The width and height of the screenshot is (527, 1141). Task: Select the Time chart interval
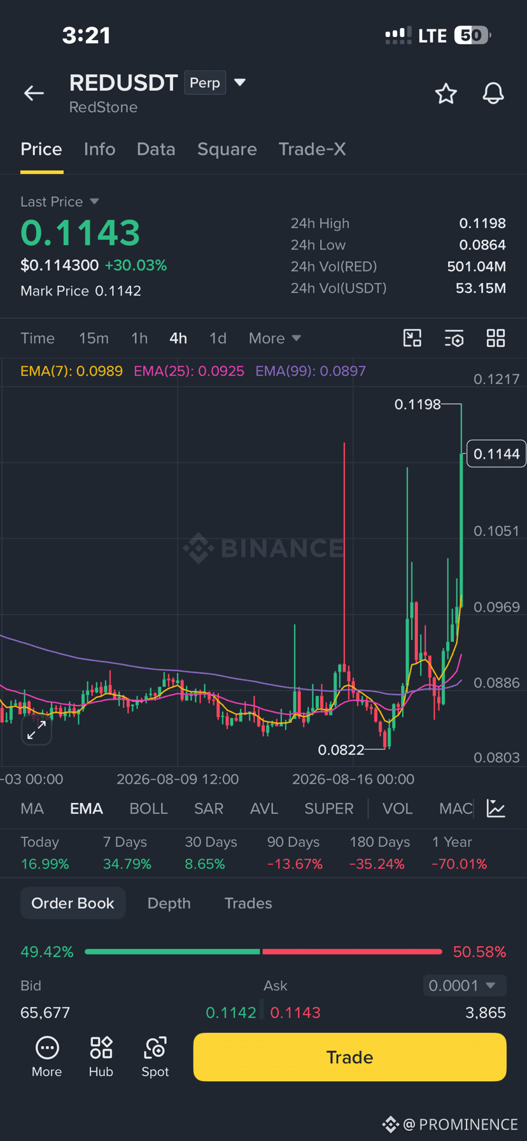click(x=38, y=338)
